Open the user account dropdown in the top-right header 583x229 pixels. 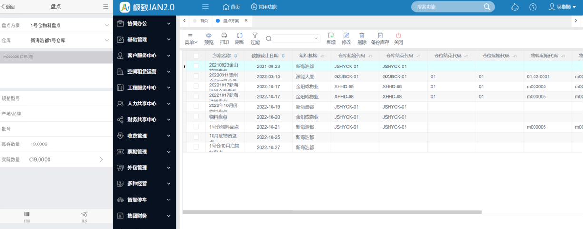click(x=563, y=7)
